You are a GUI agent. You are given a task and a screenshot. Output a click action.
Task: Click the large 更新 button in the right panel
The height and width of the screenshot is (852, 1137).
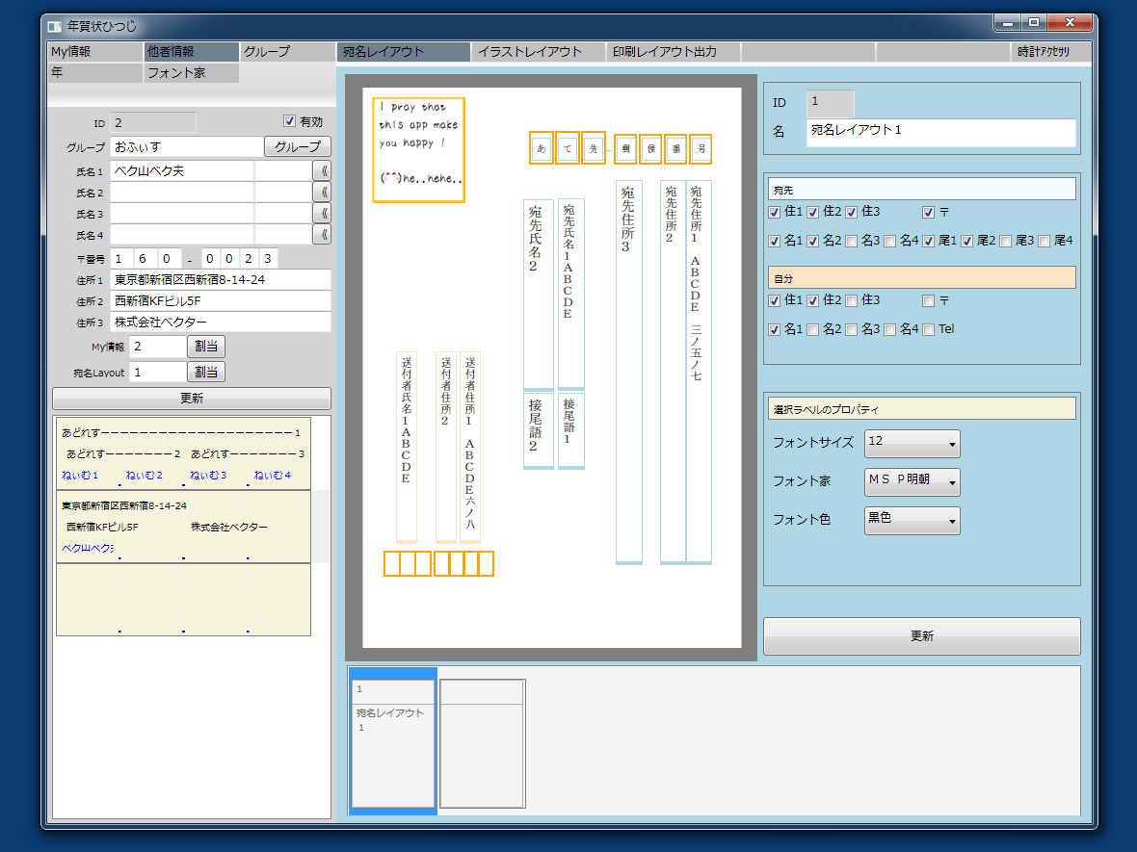921,636
